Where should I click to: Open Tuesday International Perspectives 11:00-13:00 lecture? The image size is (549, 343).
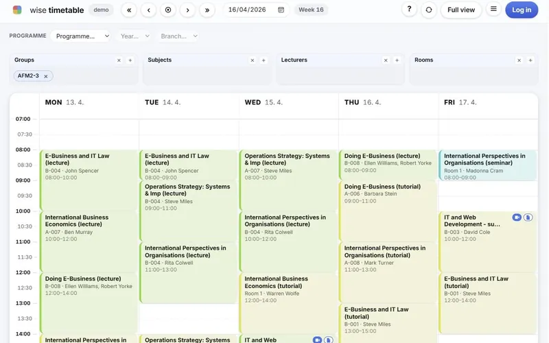pos(189,272)
